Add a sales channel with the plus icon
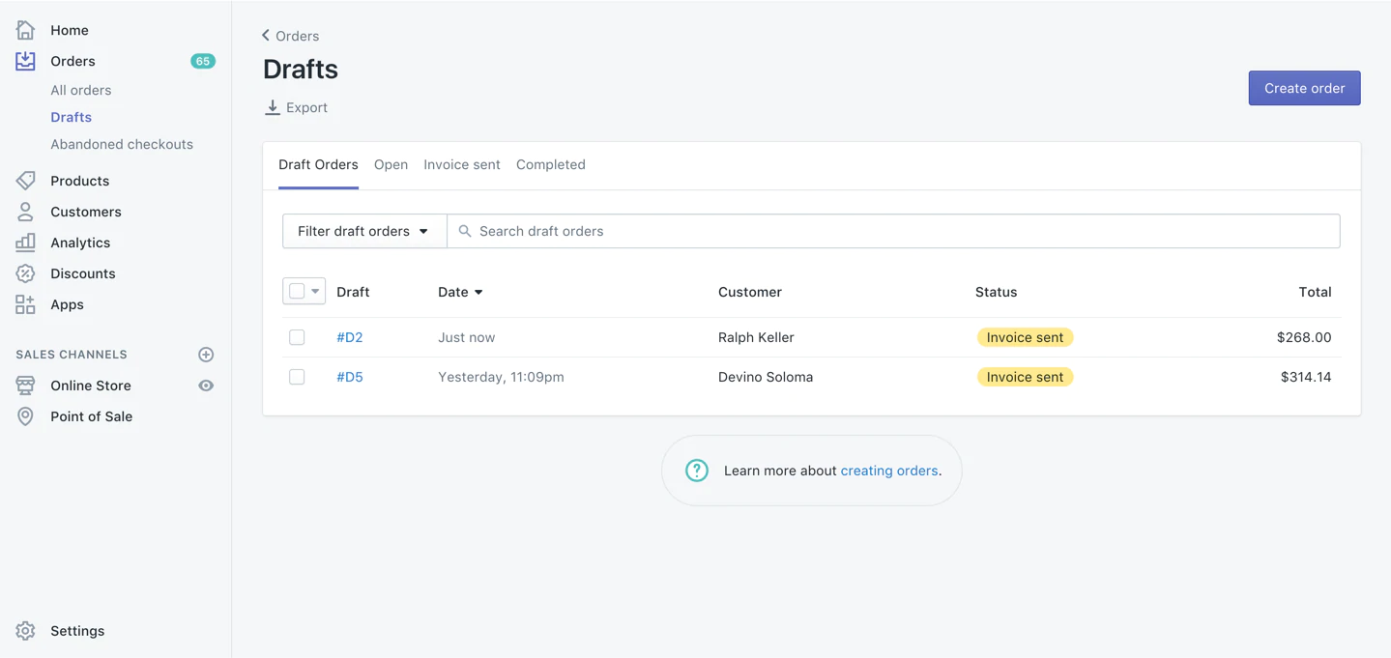 point(206,354)
